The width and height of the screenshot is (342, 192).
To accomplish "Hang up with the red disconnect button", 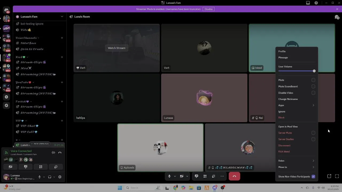I will tap(234, 176).
